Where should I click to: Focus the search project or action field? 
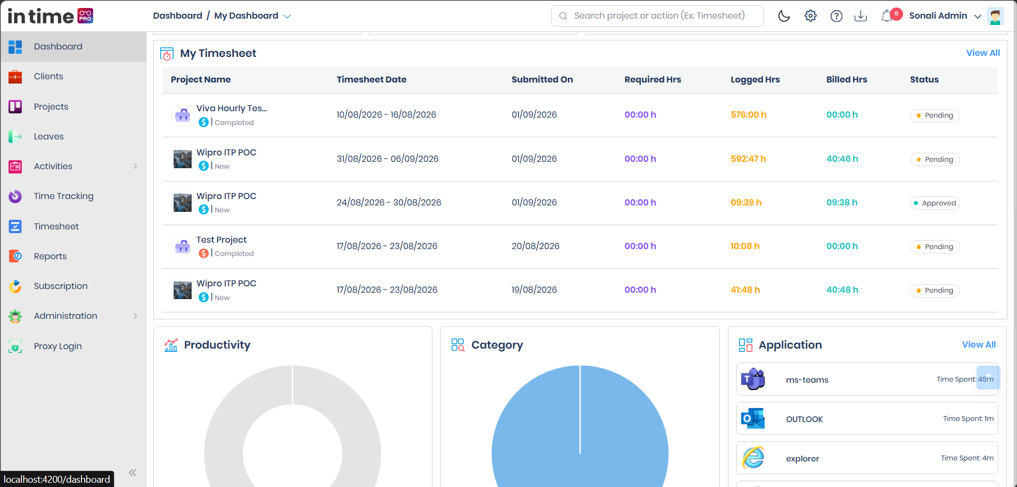tap(658, 16)
